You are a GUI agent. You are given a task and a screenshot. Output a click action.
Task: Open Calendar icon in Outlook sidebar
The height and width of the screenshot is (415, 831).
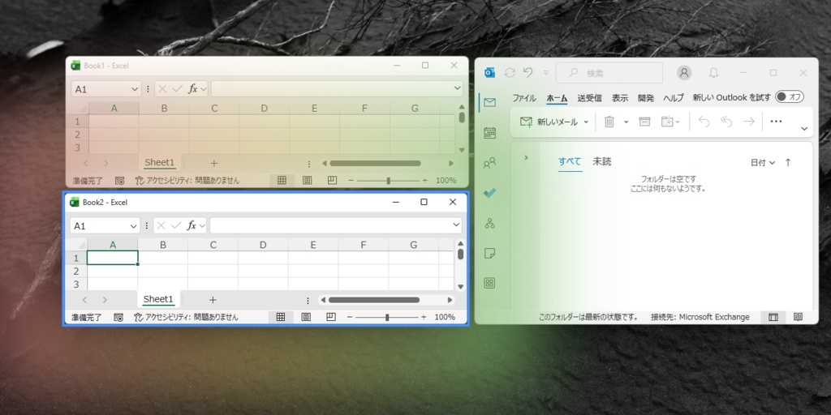(x=489, y=133)
